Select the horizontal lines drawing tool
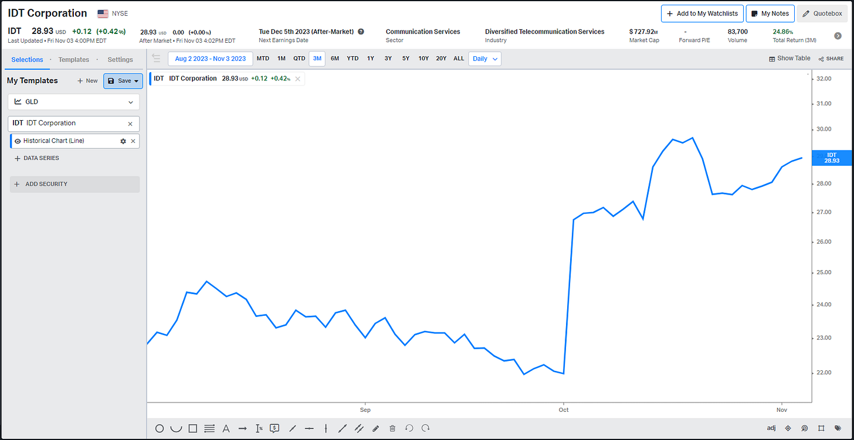The height and width of the screenshot is (440, 854). pyautogui.click(x=209, y=428)
